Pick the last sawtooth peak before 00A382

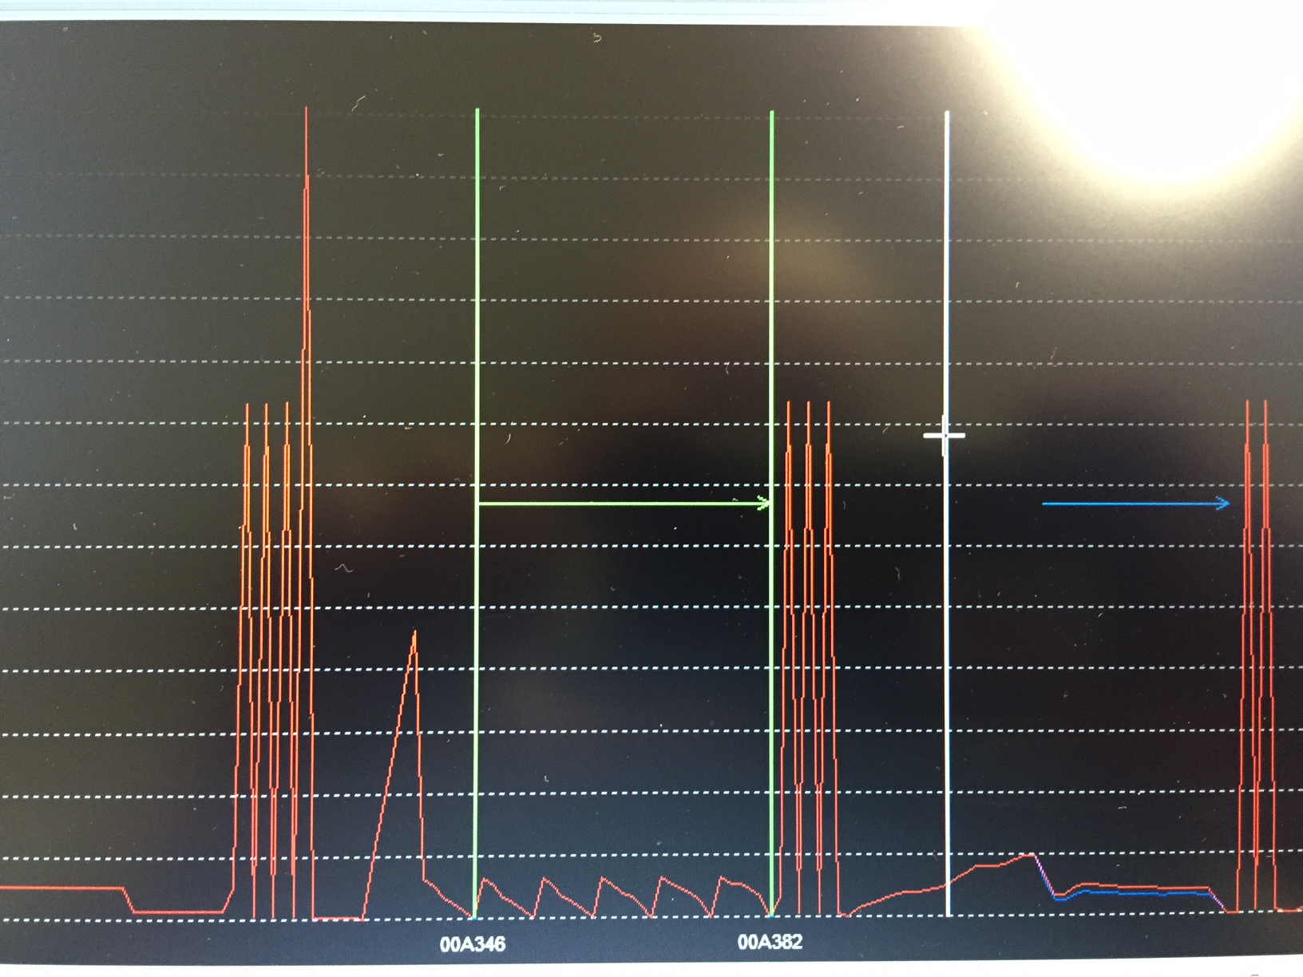[723, 879]
